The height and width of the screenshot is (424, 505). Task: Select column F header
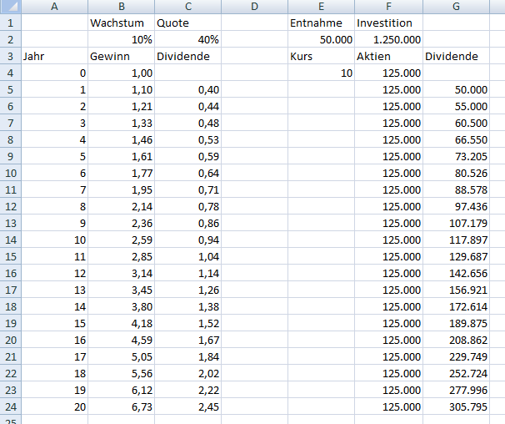388,7
